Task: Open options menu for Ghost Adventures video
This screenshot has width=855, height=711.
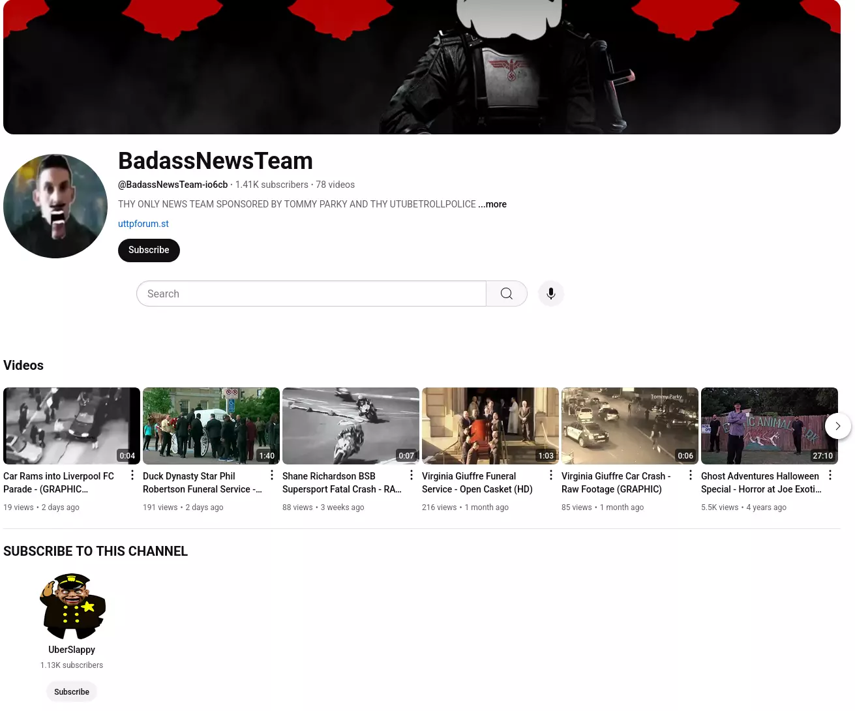Action: coord(830,475)
